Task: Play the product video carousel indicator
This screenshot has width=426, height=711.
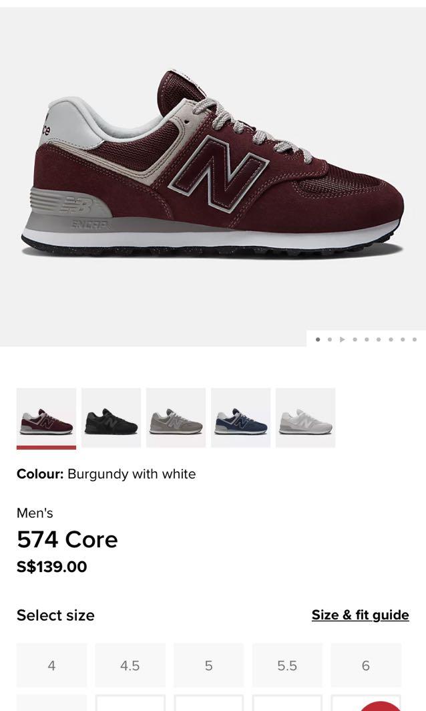Action: 342,339
